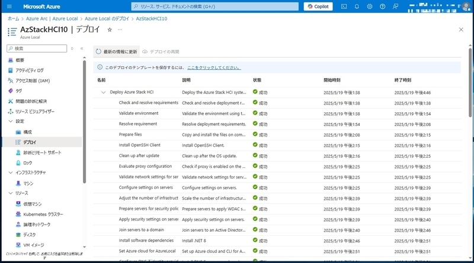The width and height of the screenshot is (474, 263).
Task: Collapse the リソース section
Action: [11, 193]
